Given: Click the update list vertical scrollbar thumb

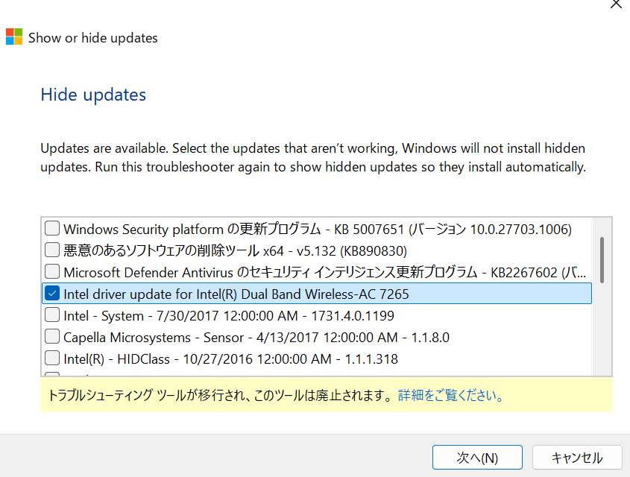Looking at the screenshot, I should (602, 260).
